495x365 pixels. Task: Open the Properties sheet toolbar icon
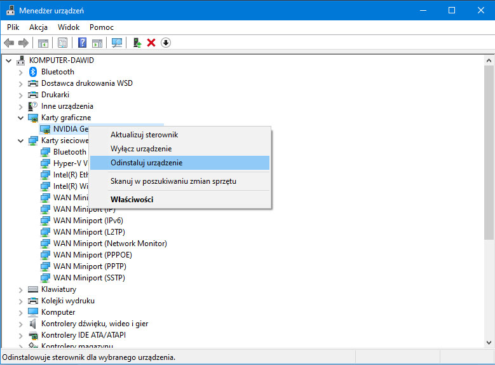click(x=62, y=43)
